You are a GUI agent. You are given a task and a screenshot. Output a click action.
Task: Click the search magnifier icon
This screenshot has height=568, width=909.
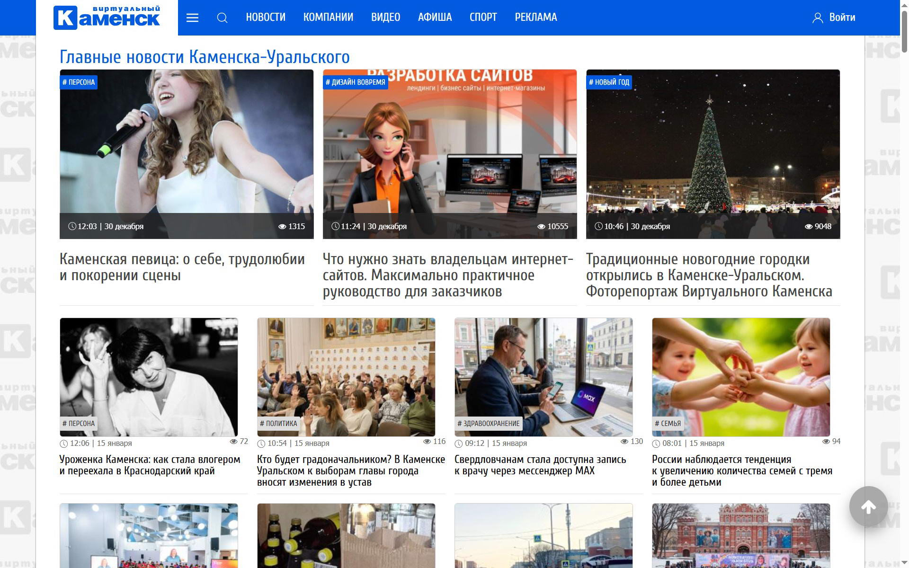tap(222, 18)
